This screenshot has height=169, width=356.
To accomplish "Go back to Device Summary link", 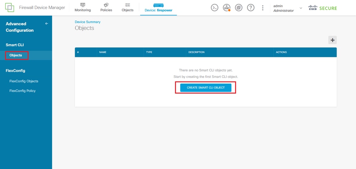I will point(88,22).
